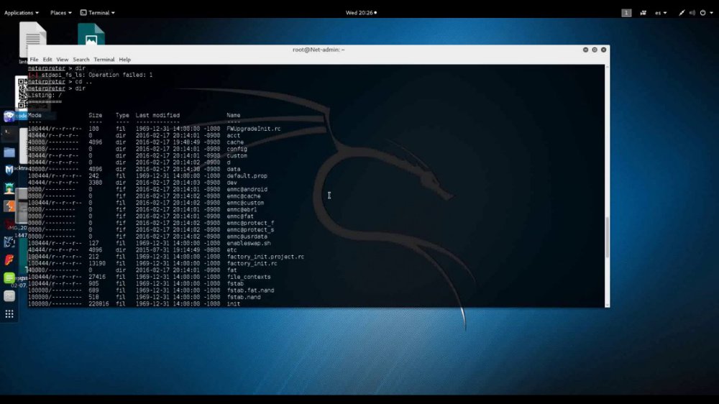The height and width of the screenshot is (404, 719).
Task: Launch Armitage, the green-haired icon in the dock
Action: pyautogui.click(x=9, y=188)
